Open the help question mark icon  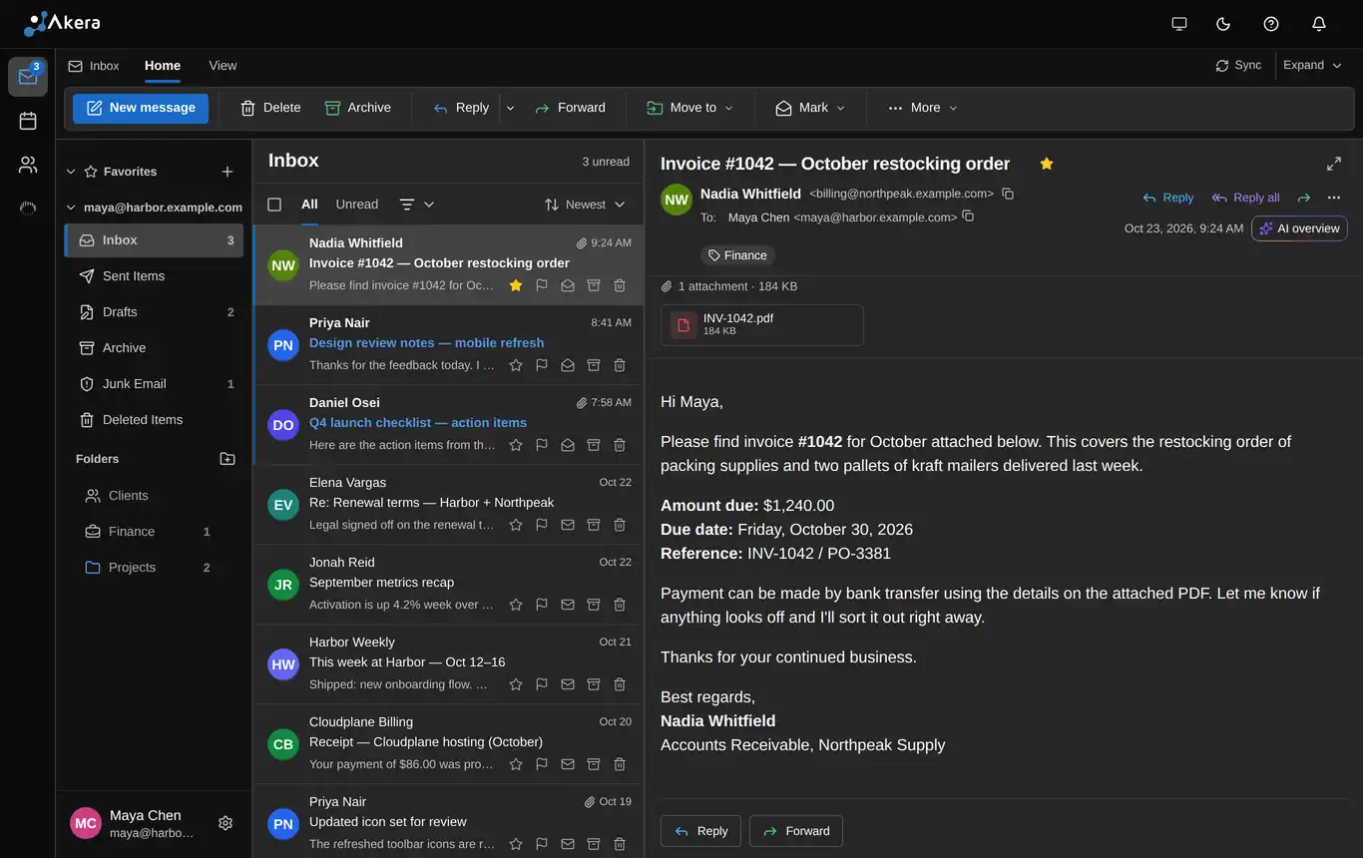coord(1271,24)
